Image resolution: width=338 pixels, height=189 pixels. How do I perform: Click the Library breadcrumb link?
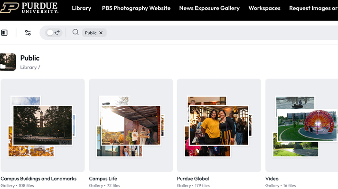[28, 68]
